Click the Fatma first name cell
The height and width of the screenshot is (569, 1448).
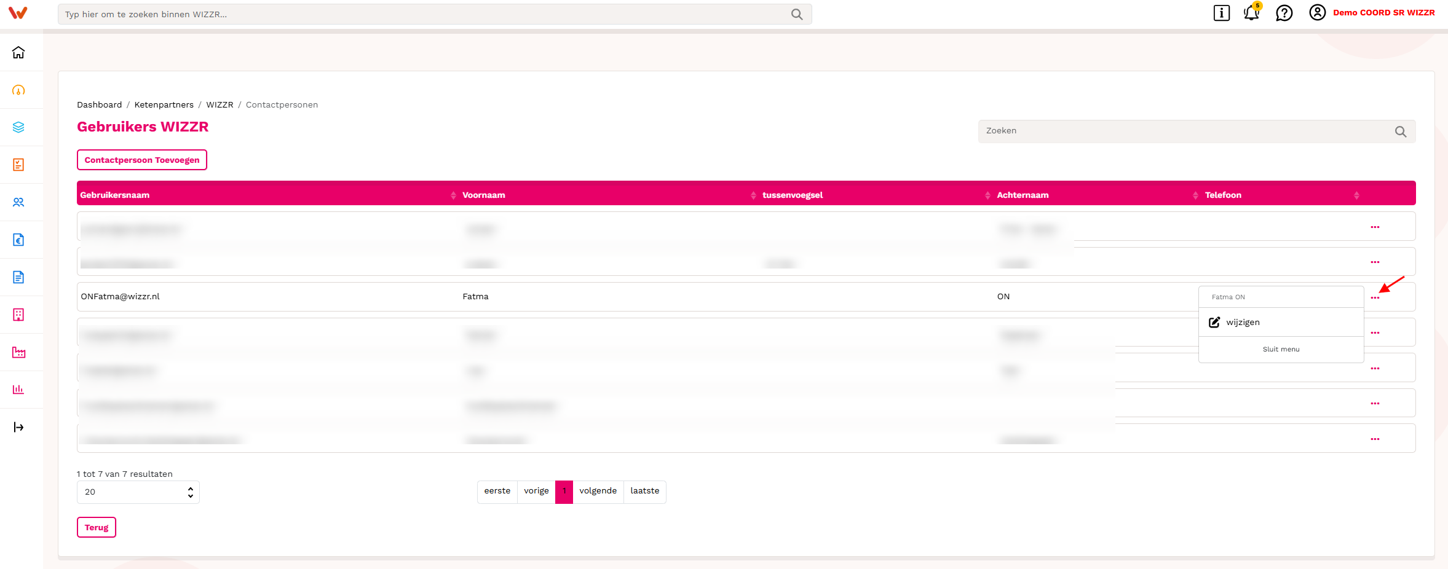[x=475, y=296]
